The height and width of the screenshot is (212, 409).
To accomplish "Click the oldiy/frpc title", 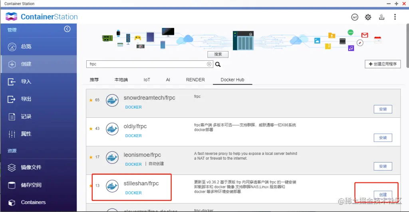I will pyautogui.click(x=135, y=126).
